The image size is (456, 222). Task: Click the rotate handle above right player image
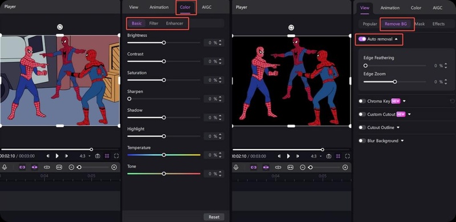click(x=291, y=27)
